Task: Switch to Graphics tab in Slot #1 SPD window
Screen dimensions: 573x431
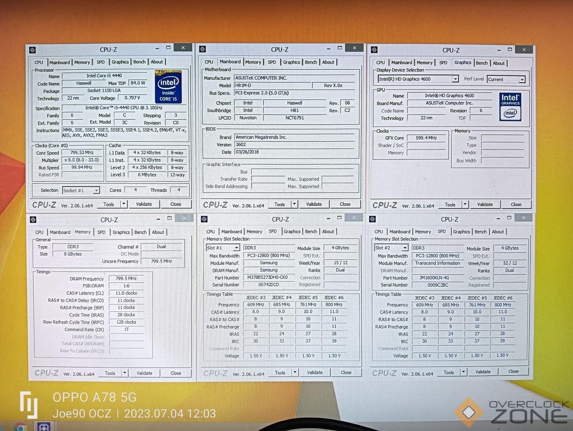Action: tap(292, 232)
